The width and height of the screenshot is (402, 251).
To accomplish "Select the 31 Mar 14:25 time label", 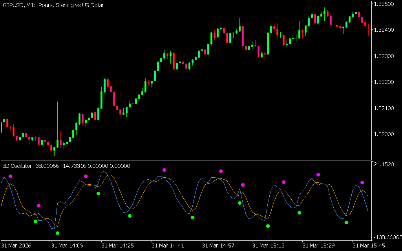I will 117,246.
